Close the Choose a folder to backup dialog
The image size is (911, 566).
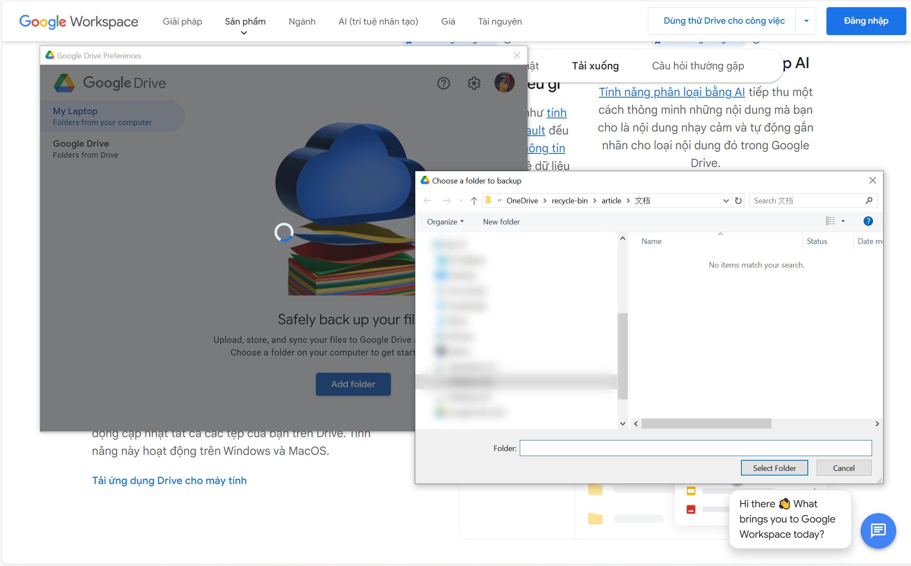pos(872,180)
